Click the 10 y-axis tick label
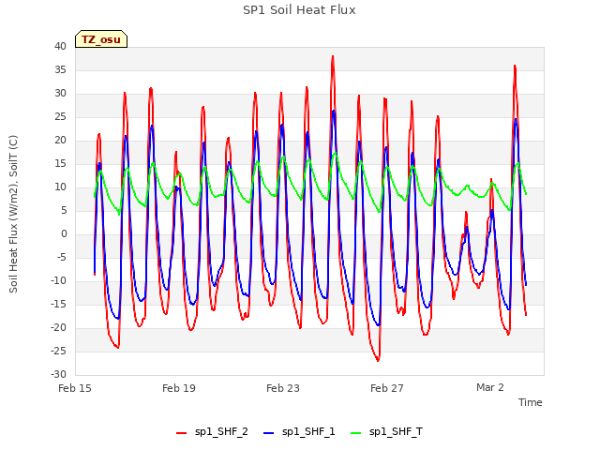 pos(60,187)
